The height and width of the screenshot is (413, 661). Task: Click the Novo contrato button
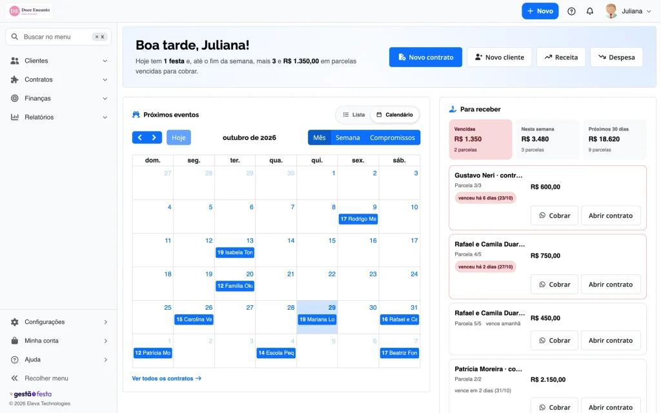tap(425, 57)
